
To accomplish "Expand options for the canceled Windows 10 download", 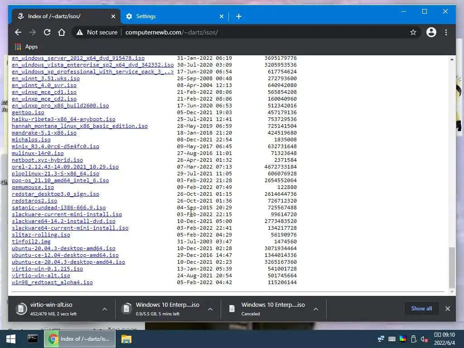I will [x=316, y=309].
